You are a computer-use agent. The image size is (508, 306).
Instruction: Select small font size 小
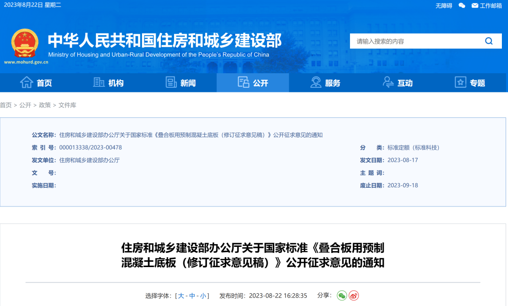click(203, 296)
